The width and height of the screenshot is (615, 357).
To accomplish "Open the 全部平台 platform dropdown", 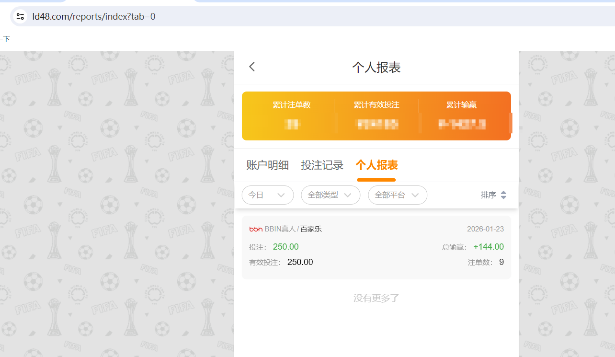I will 398,195.
